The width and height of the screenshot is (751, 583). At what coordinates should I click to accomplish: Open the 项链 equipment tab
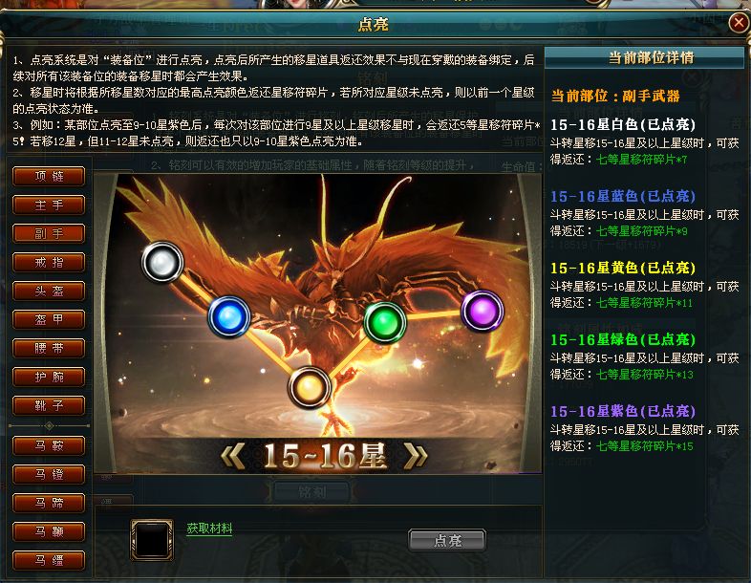coord(49,176)
